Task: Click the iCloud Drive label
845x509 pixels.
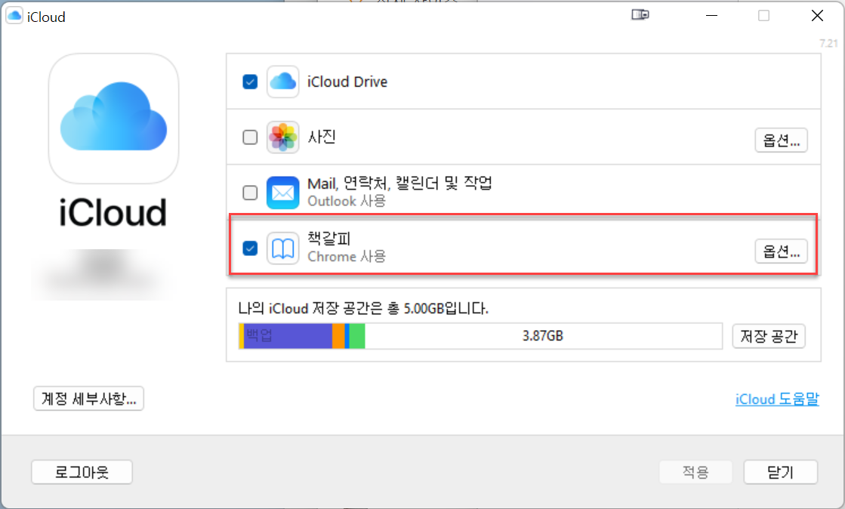Action: (x=347, y=82)
